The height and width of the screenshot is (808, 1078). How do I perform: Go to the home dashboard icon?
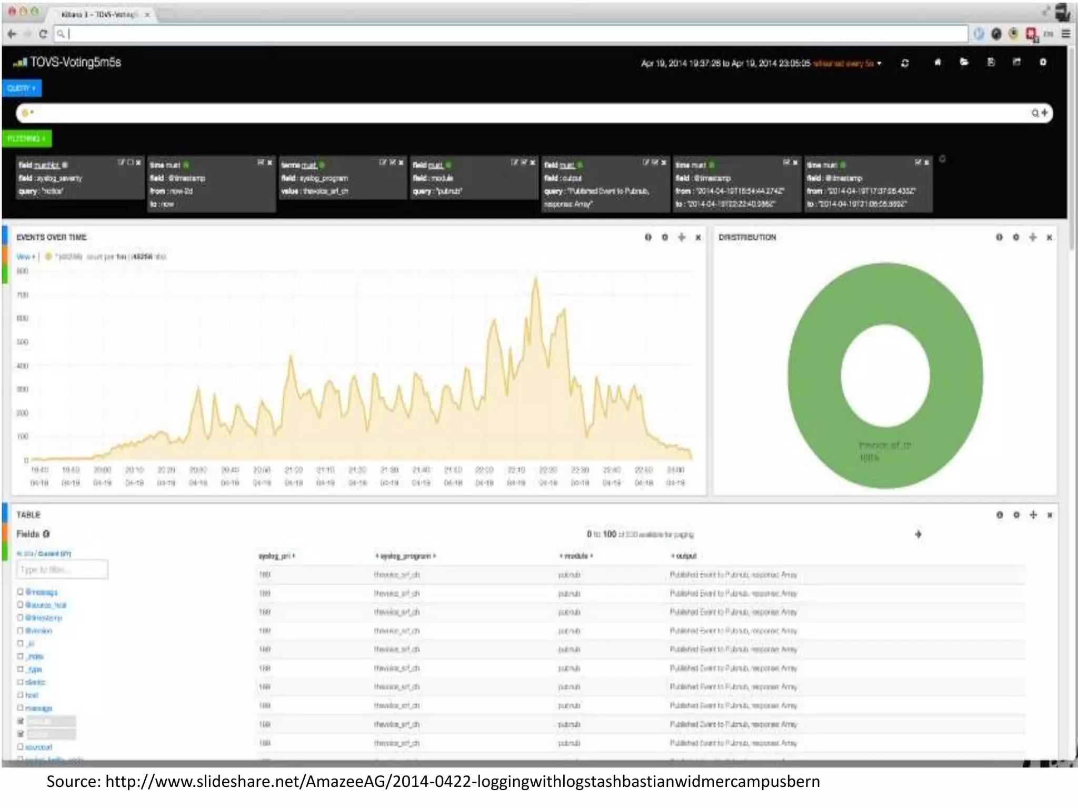coord(937,63)
